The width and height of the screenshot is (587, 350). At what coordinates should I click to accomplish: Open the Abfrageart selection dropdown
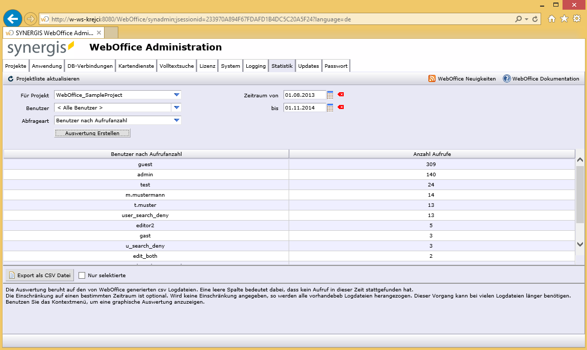(x=176, y=120)
